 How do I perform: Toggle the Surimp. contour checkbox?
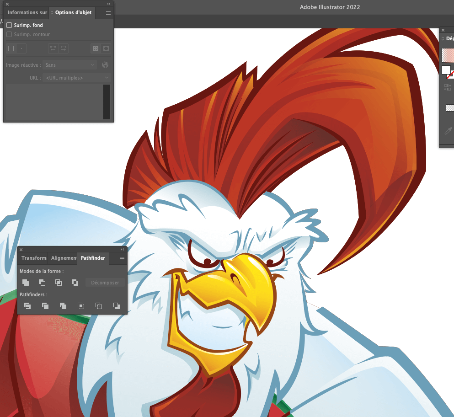point(9,35)
